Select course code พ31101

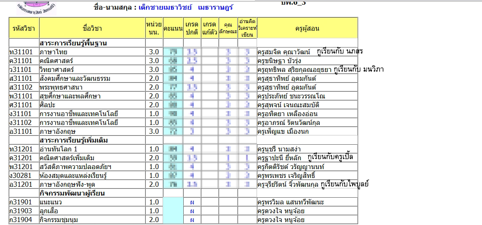(21, 96)
